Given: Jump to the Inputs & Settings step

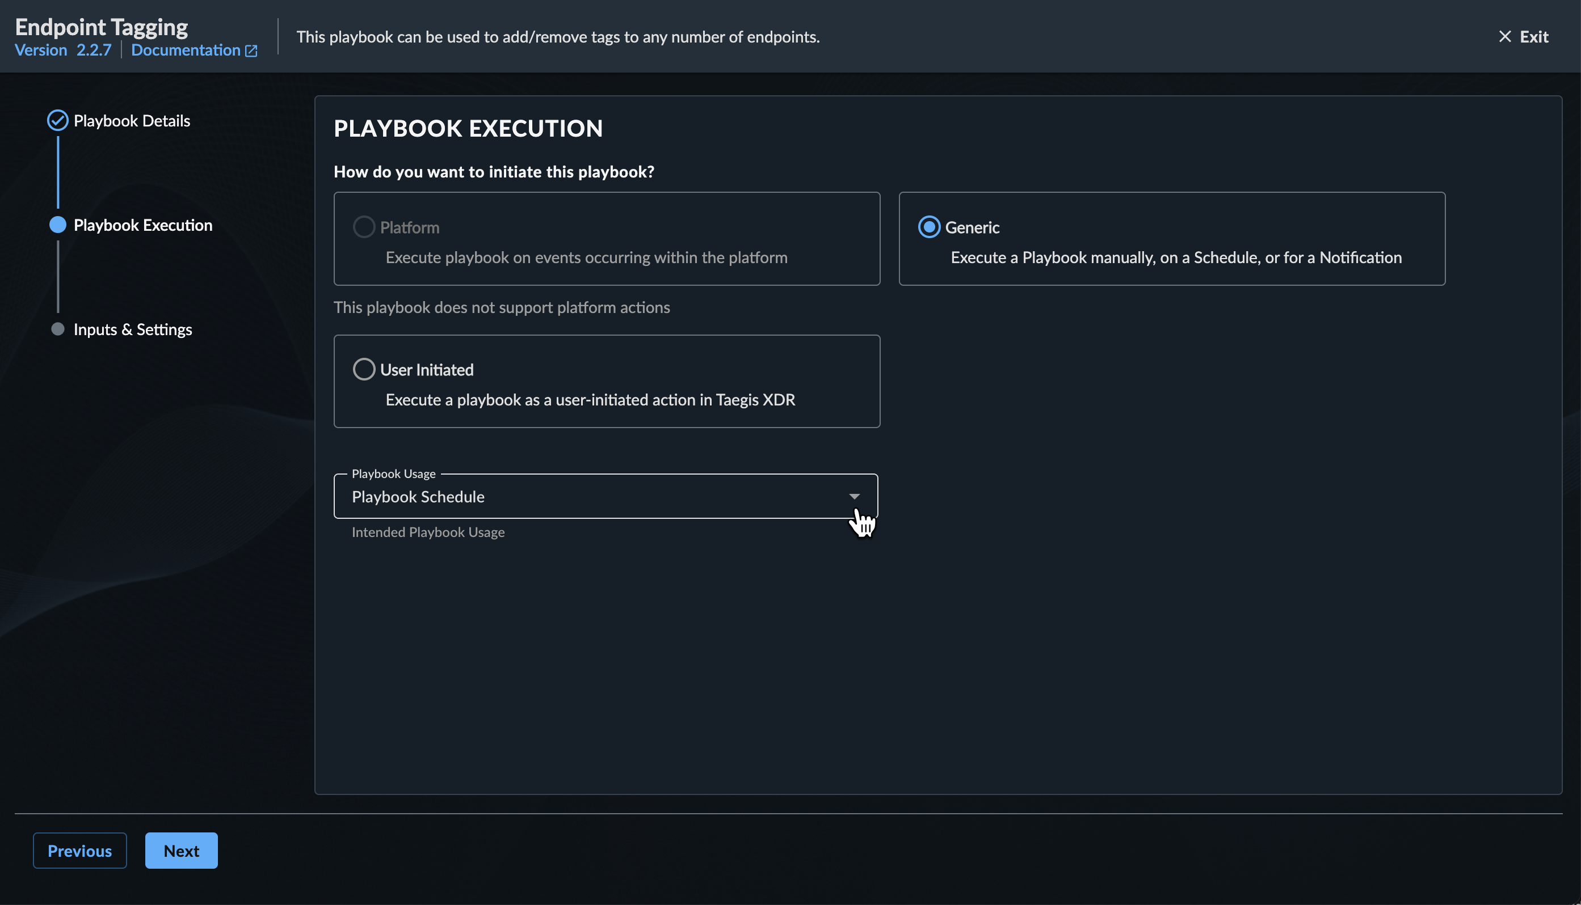Looking at the screenshot, I should (133, 329).
